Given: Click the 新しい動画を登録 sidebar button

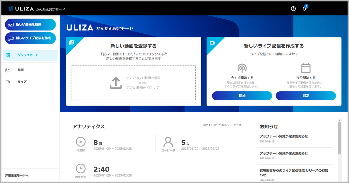Looking at the screenshot, I should point(31,25).
